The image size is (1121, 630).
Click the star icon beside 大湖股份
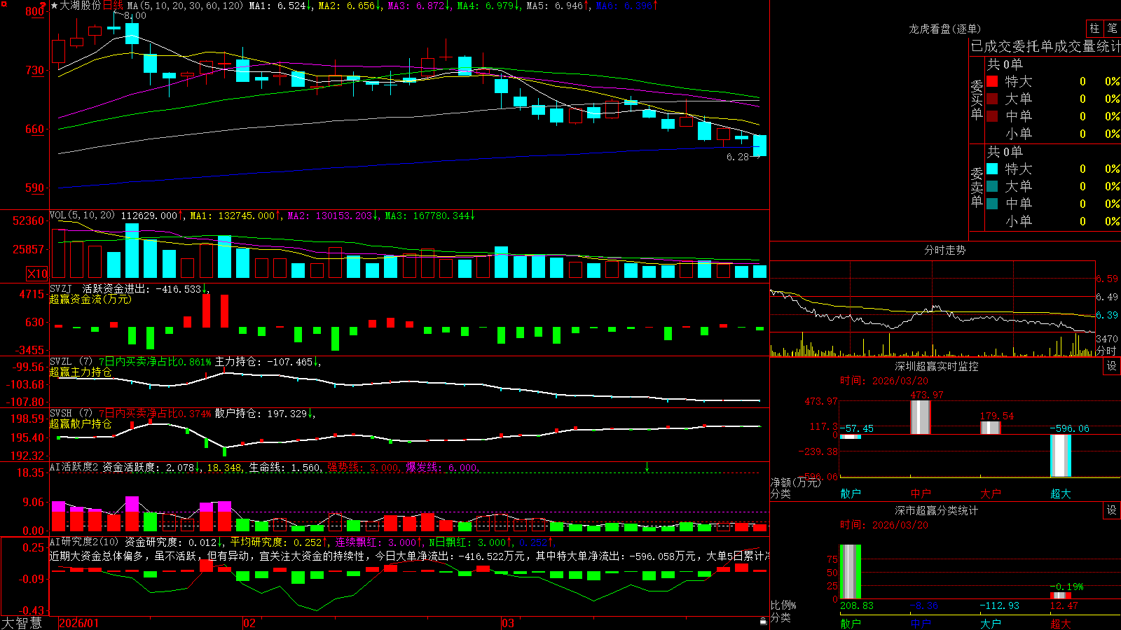(x=54, y=6)
